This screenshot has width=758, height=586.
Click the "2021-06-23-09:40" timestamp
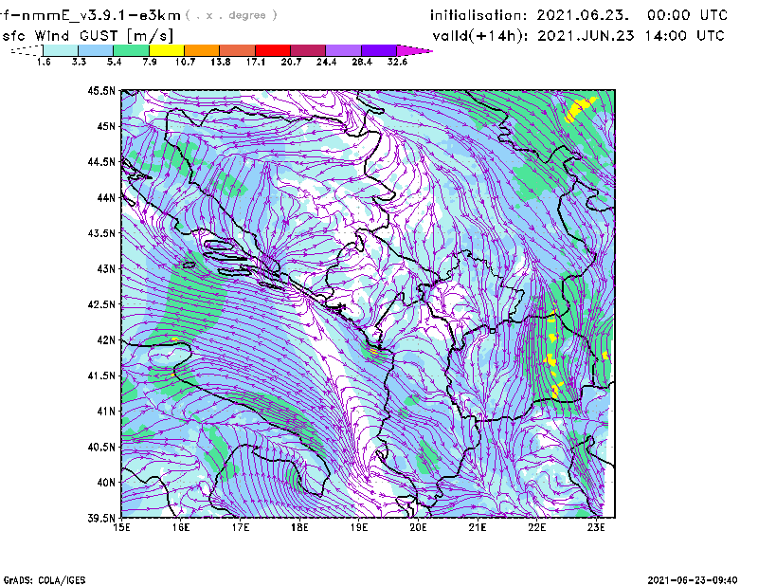[x=693, y=580]
